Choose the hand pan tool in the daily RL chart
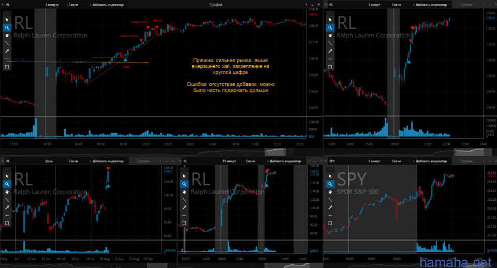Viewport: 497px width, 268px height. (x=7, y=192)
